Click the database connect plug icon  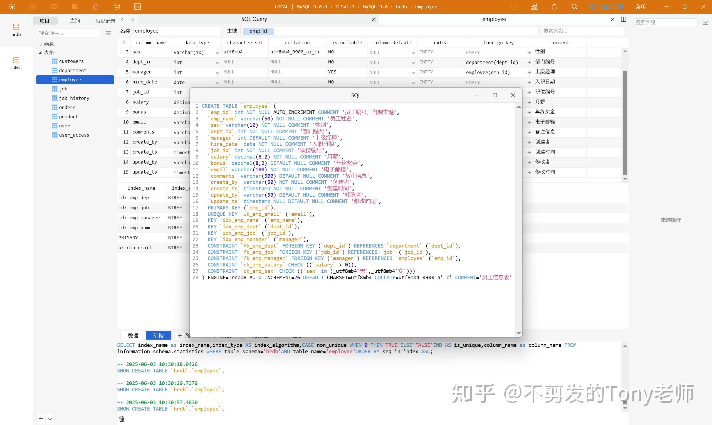[x=12, y=6]
